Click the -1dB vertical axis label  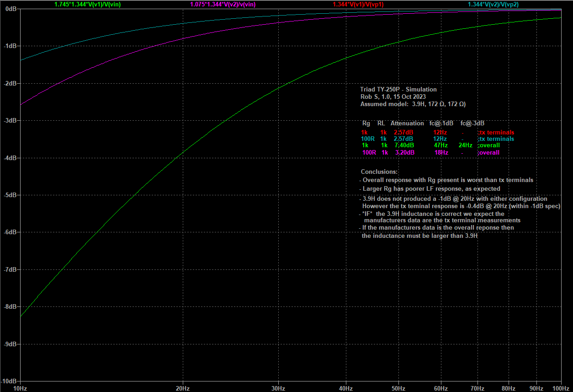pyautogui.click(x=10, y=46)
